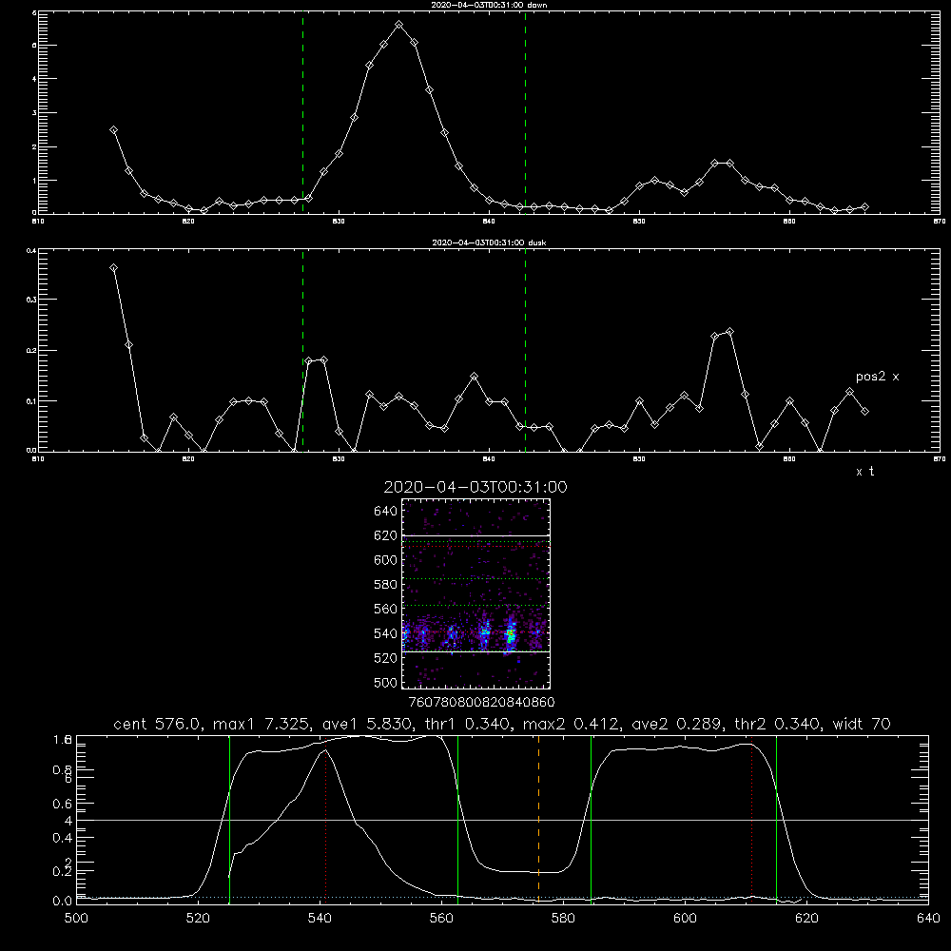The image size is (951, 951).
Task: Click the bright hotspot in the spectrogram image
Action: click(x=511, y=635)
